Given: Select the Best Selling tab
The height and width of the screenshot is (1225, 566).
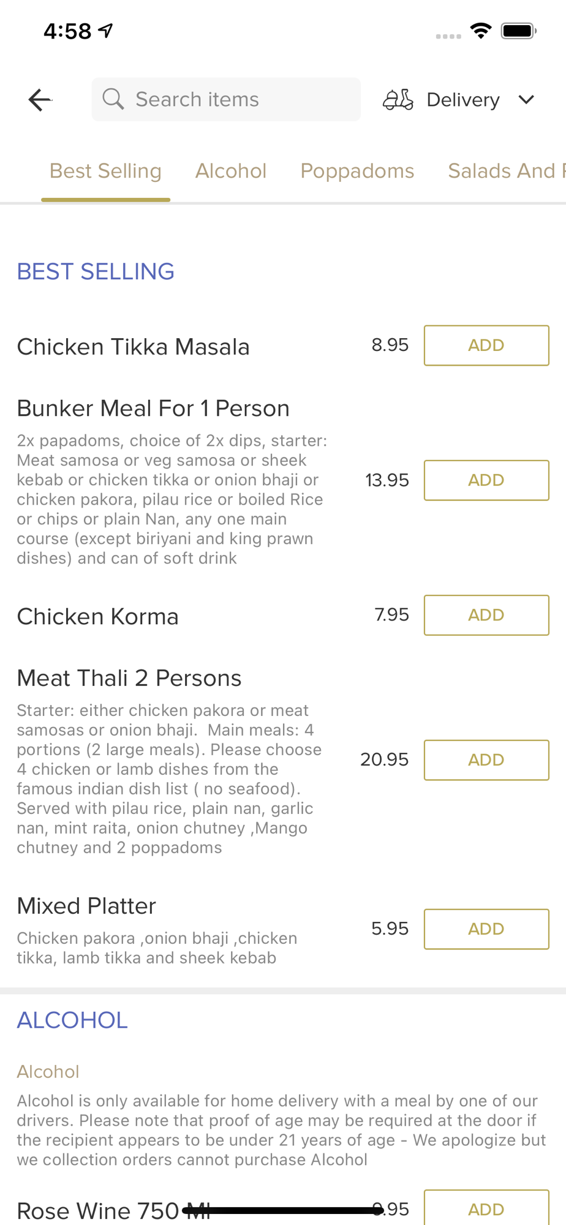Looking at the screenshot, I should tap(105, 171).
